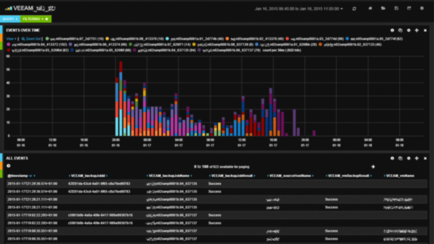This screenshot has width=434, height=244.
Task: Toggle magenta legend series 04_413372 (102)
Action: pos(37,44)
